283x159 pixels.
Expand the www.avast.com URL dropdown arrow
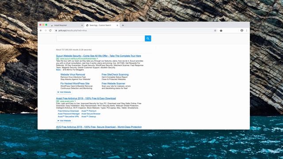(75, 101)
